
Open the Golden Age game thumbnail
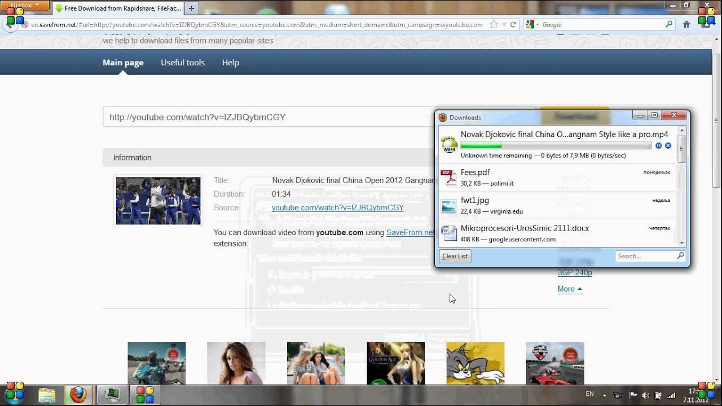395,363
